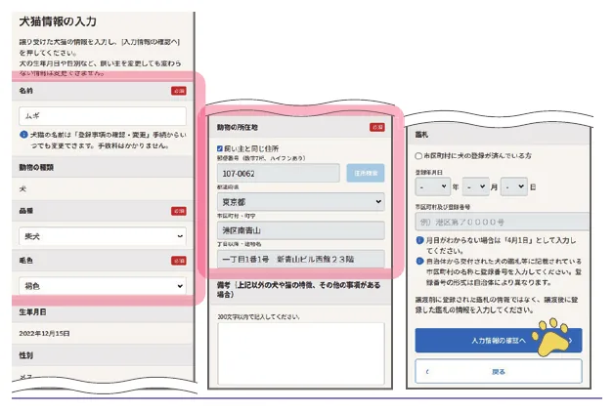
Task: Click the 登録年月日 field label
Action: (x=429, y=172)
